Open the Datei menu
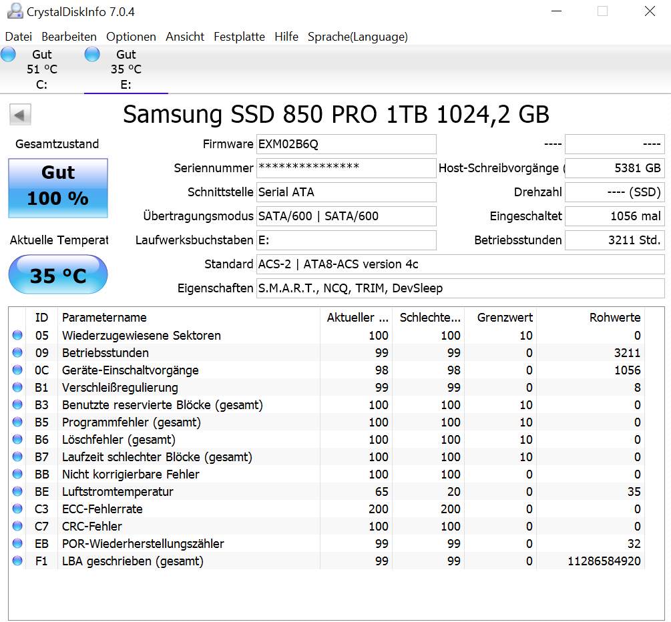 pos(19,37)
